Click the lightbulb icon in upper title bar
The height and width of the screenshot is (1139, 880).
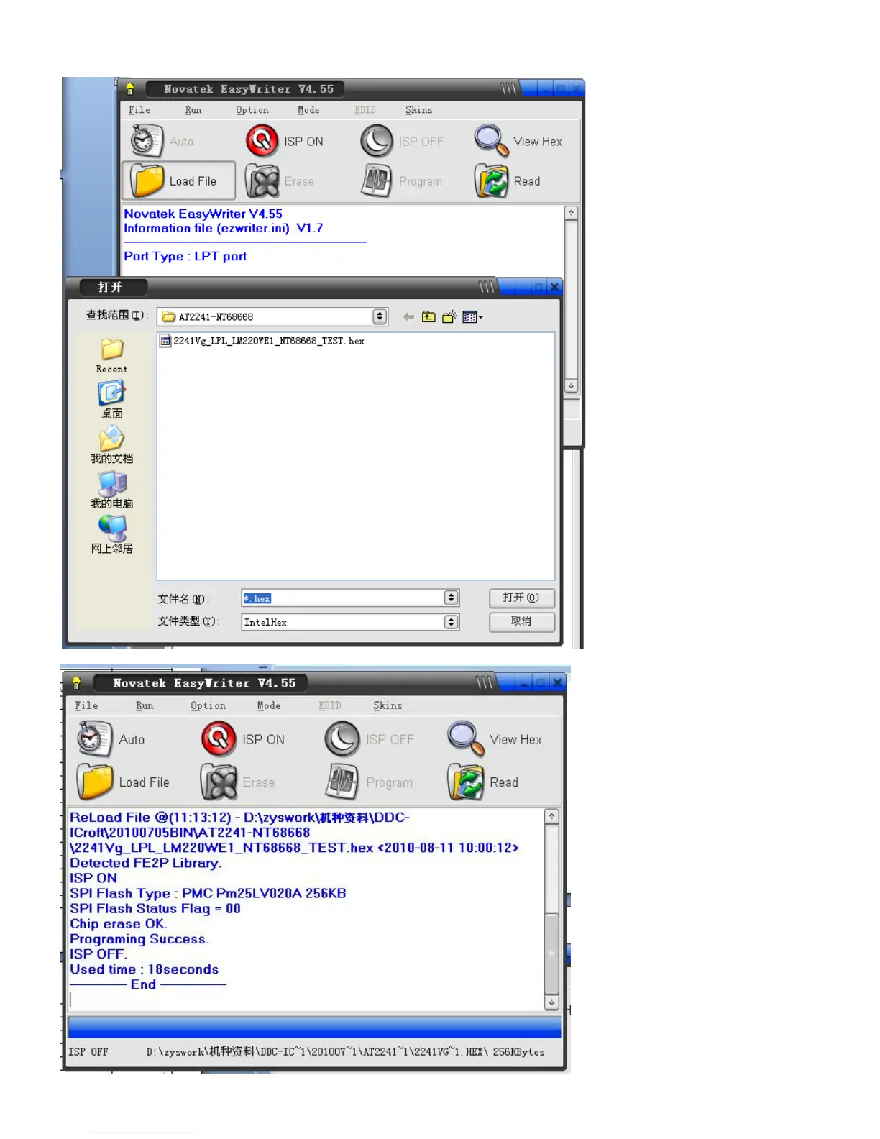(x=130, y=88)
